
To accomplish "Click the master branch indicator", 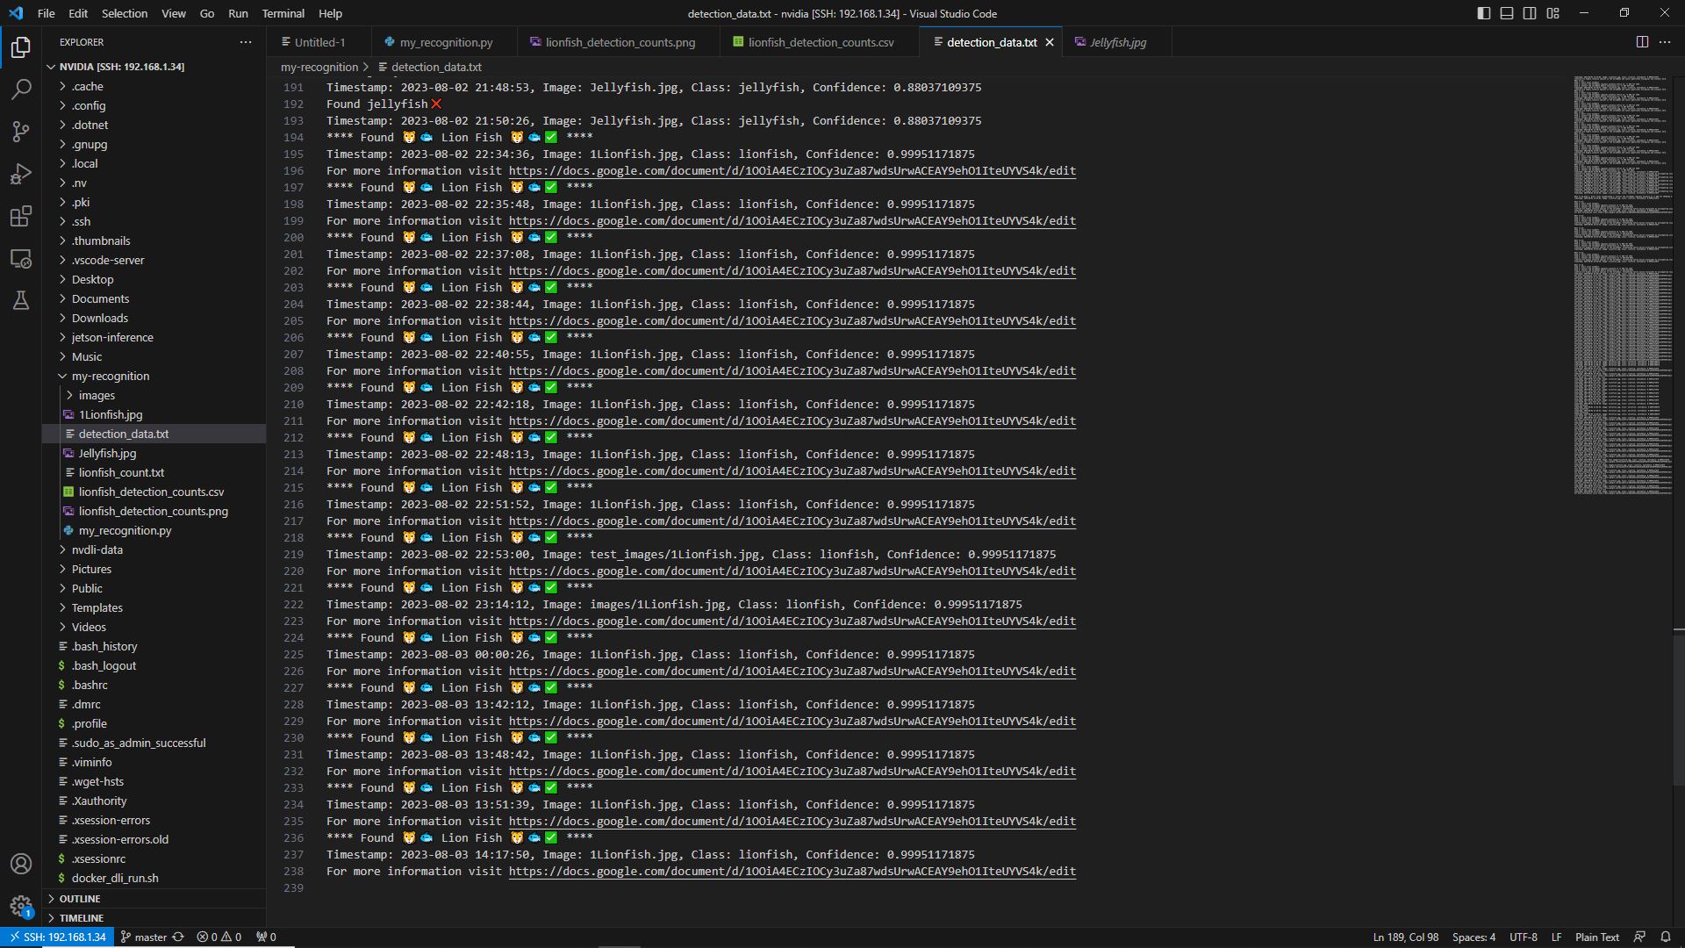I will point(144,937).
